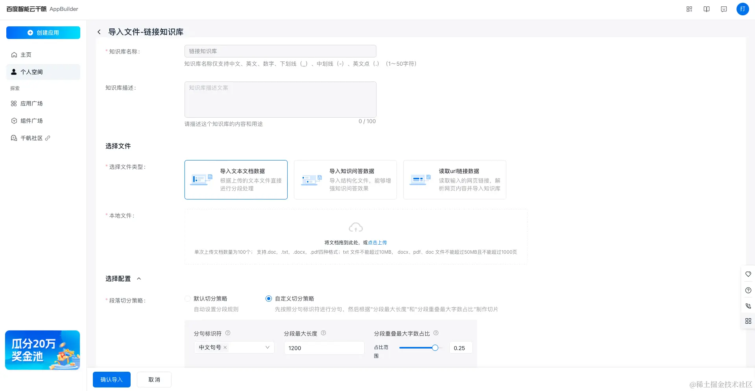This screenshot has width=755, height=391.
Task: Open 主页 in the sidebar
Action: [x=43, y=55]
